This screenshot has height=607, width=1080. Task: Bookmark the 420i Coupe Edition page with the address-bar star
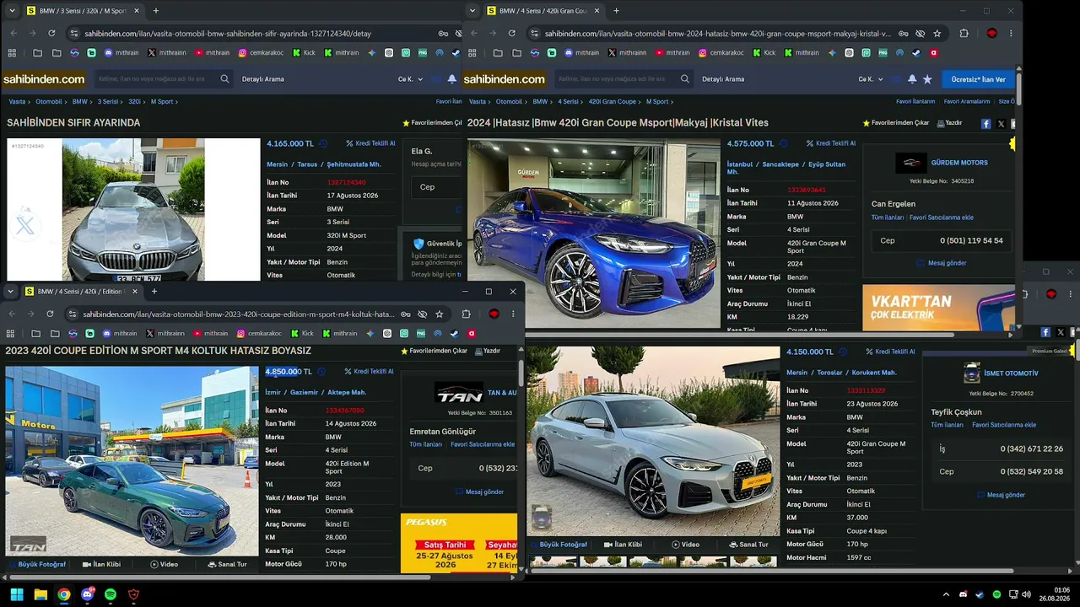click(440, 314)
